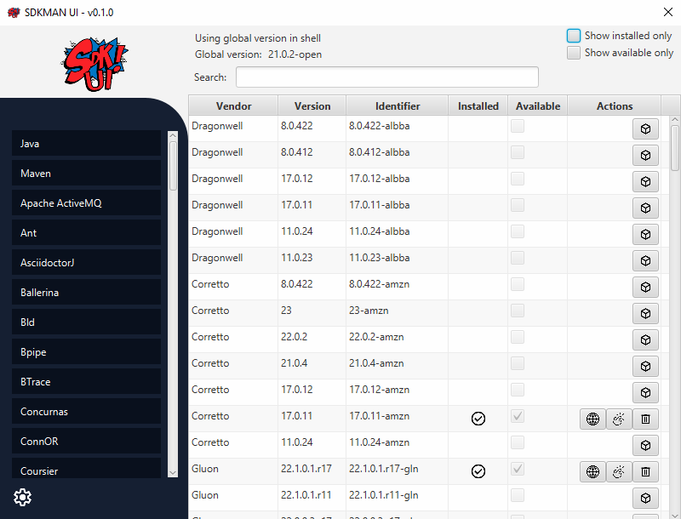Screen dimensions: 681x519
Task: Click Global version 21.0.2-open text
Action: (258, 54)
